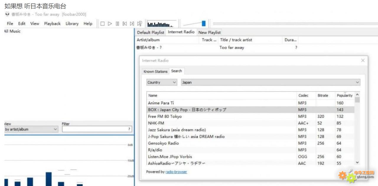The height and width of the screenshot is (186, 378).
Task: Click the Filter text input field
Action: [97, 129]
